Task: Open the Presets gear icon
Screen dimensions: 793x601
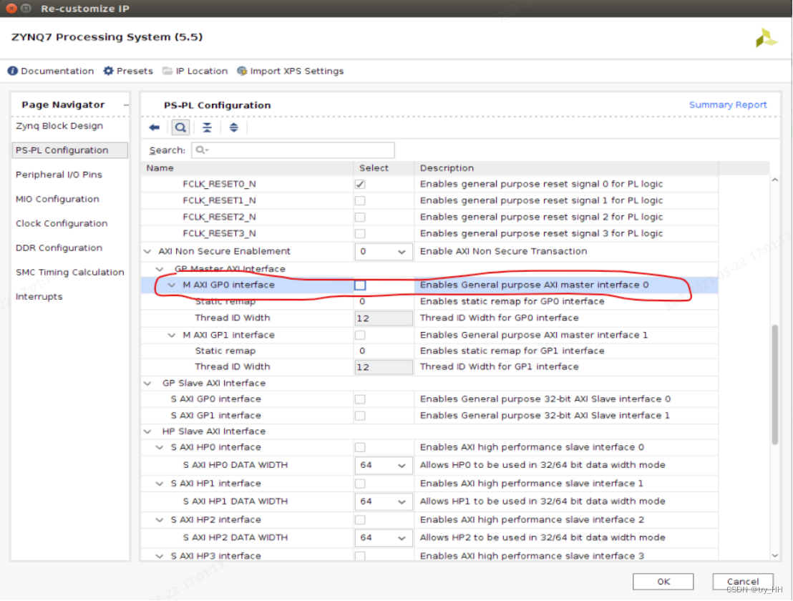Action: (108, 72)
